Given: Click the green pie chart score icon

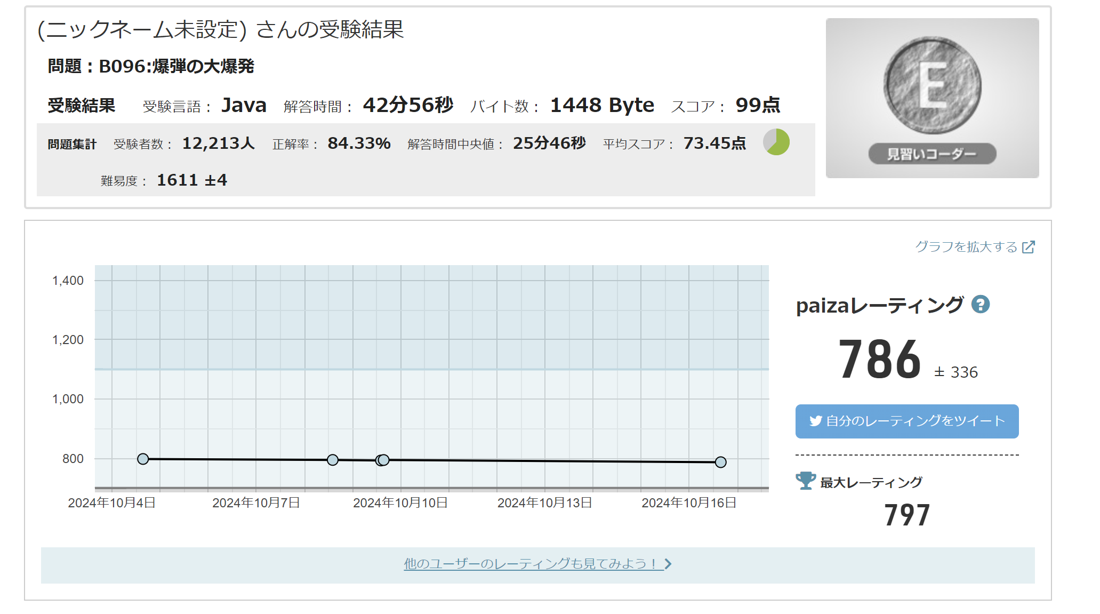Looking at the screenshot, I should [x=776, y=142].
